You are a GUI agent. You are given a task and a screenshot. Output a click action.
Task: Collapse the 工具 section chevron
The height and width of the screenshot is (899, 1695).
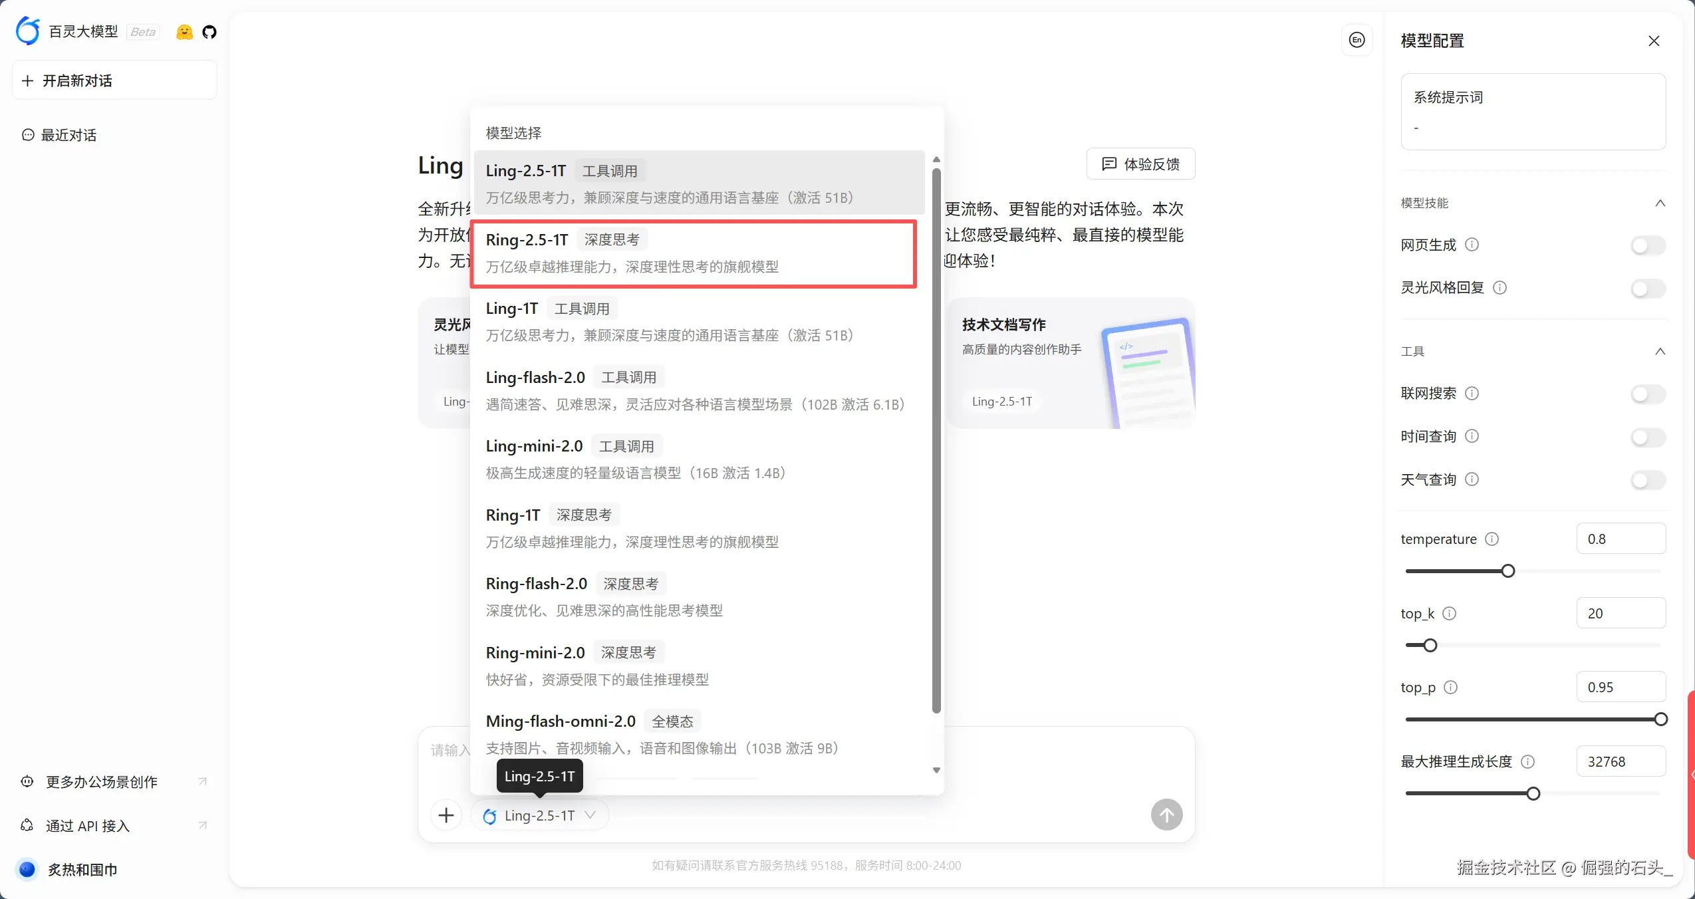coord(1660,352)
